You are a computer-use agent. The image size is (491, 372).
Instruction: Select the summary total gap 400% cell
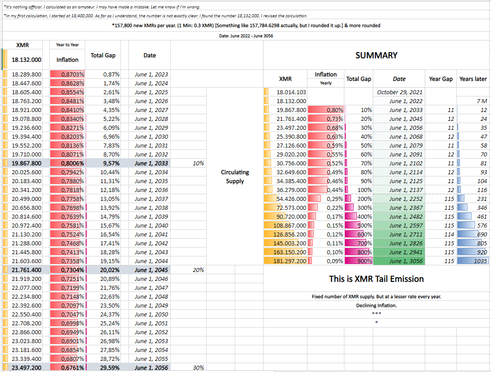(359, 216)
